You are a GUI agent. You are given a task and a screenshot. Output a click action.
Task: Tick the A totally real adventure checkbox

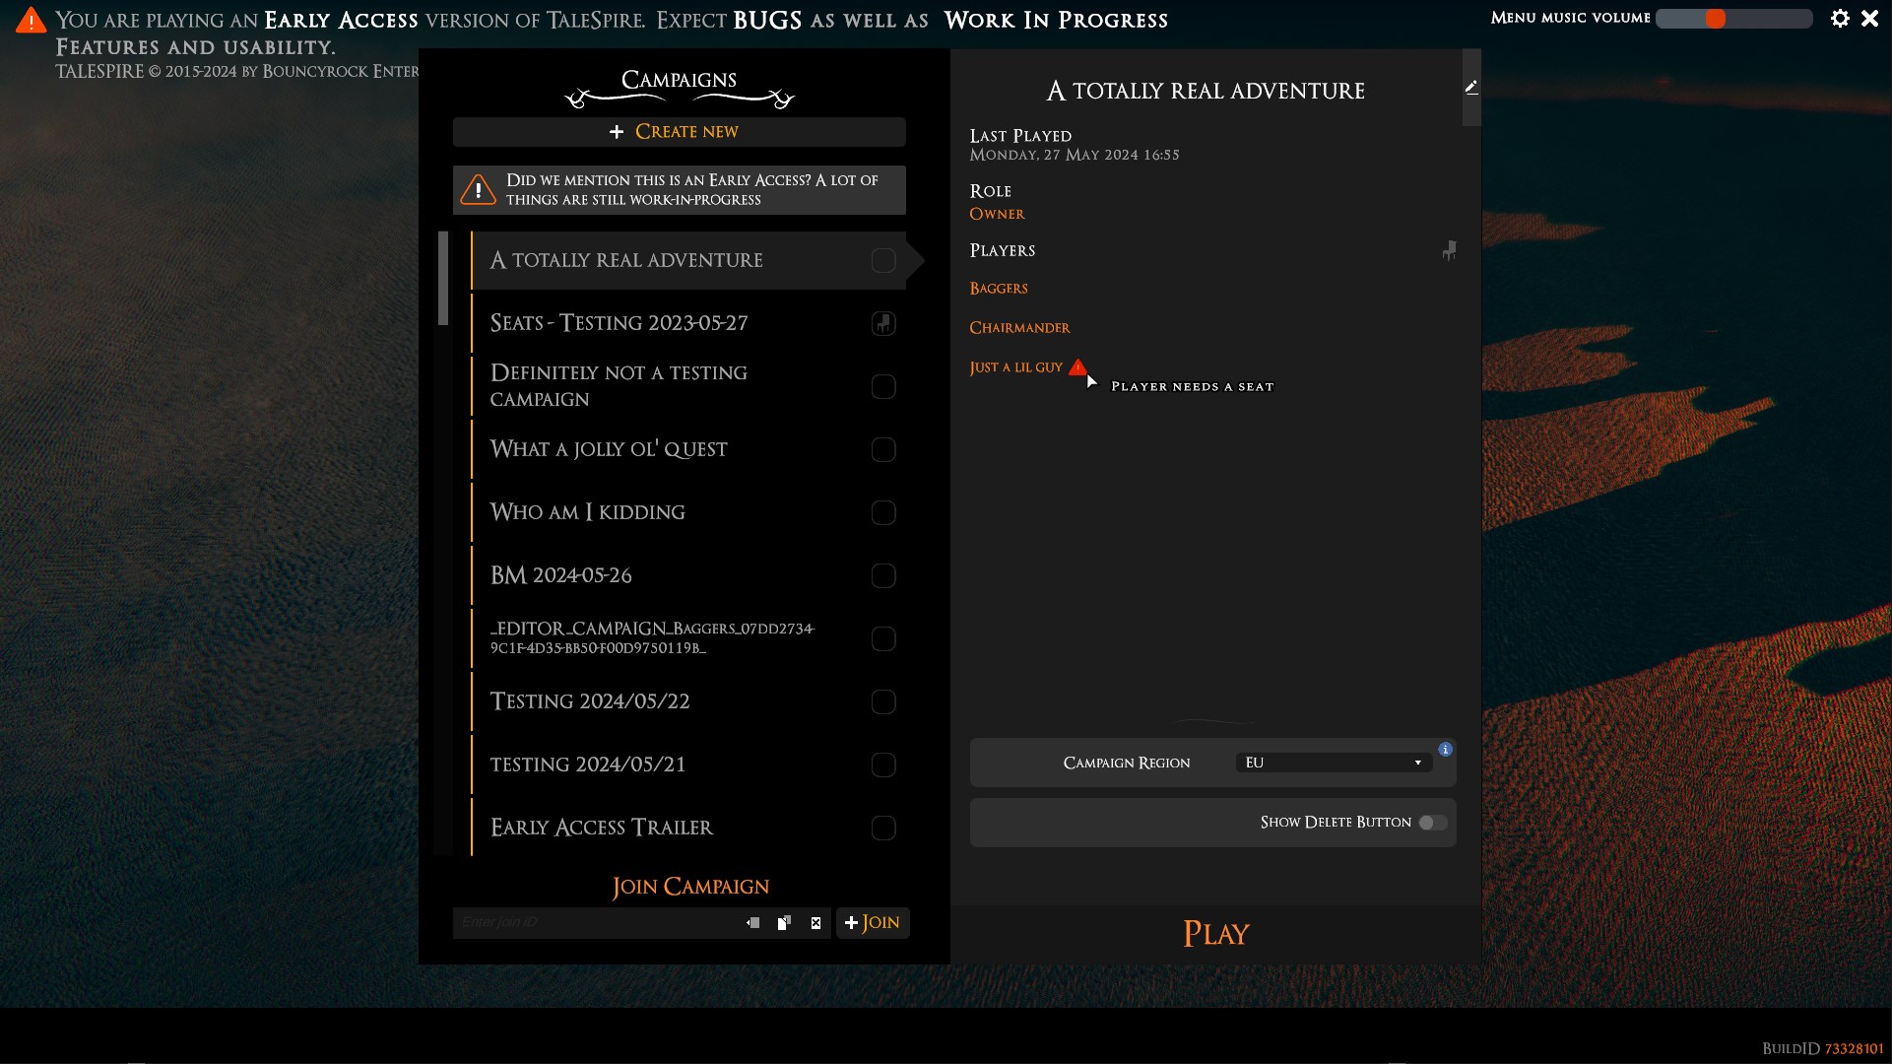coord(883,261)
